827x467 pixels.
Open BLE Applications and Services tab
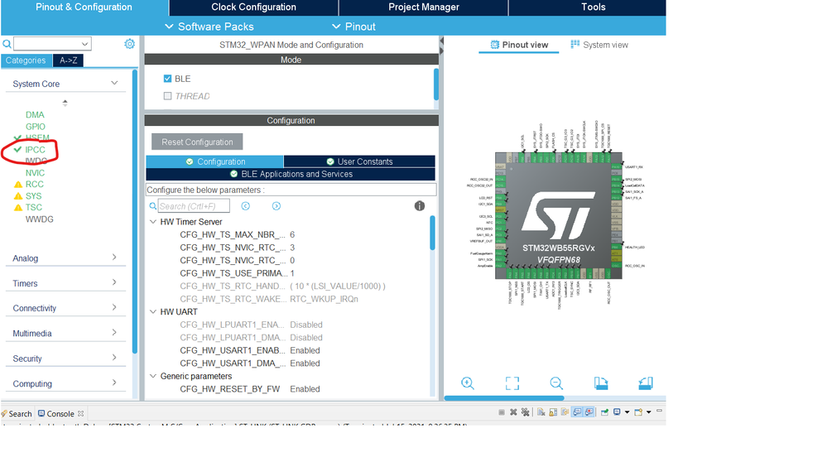[x=291, y=174]
